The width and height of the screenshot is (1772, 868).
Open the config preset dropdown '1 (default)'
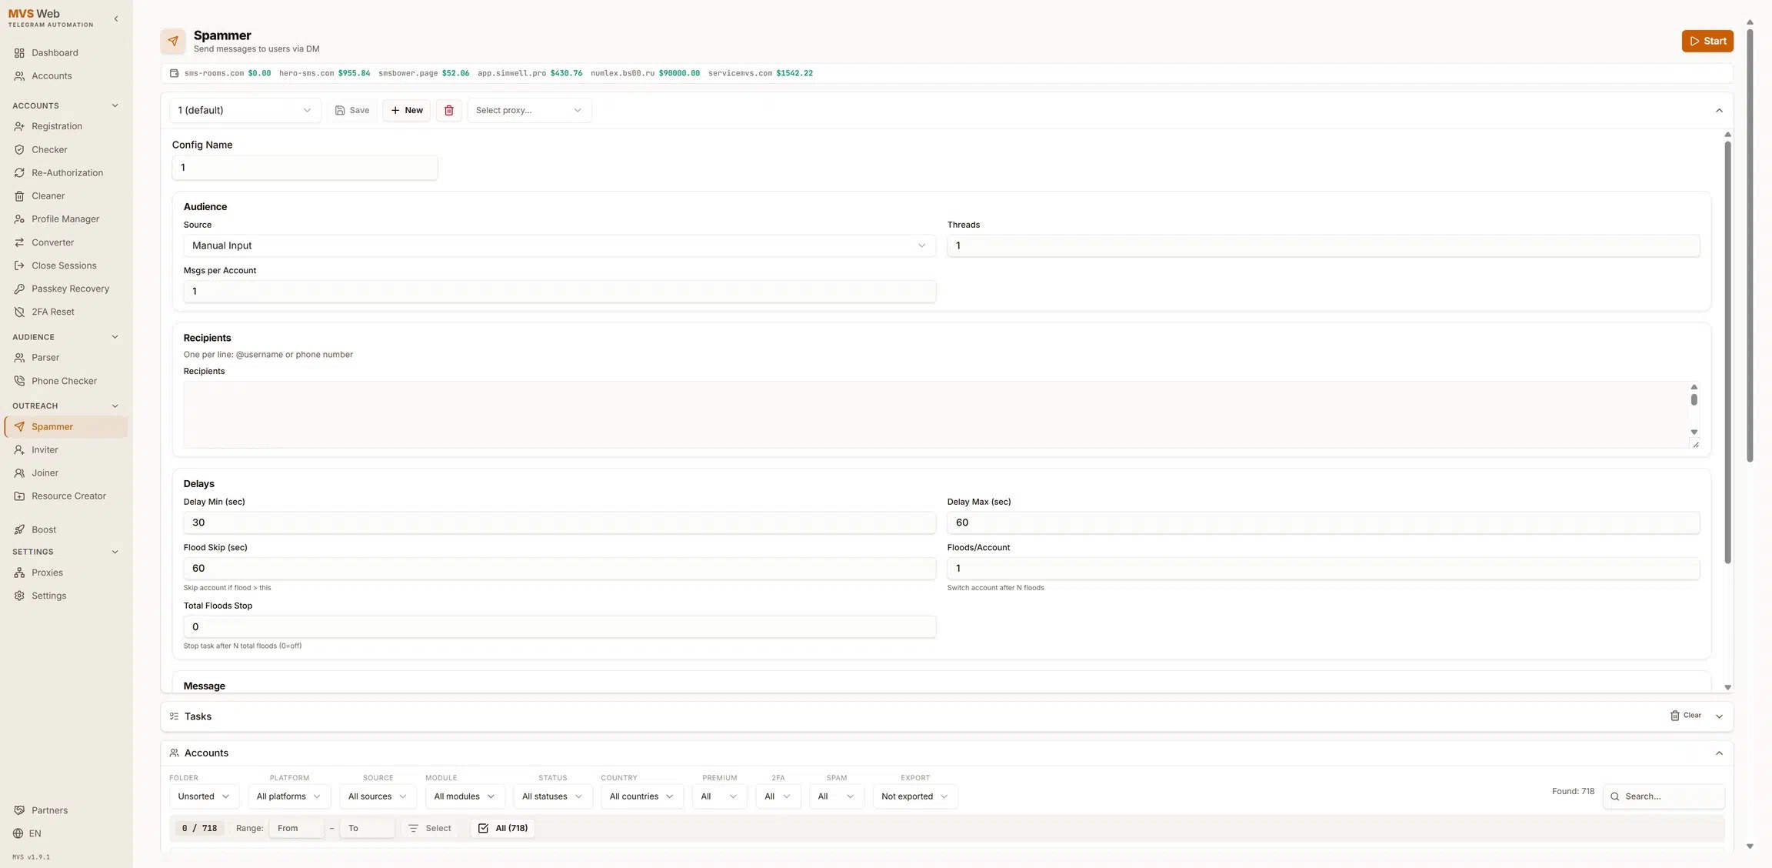click(x=245, y=110)
